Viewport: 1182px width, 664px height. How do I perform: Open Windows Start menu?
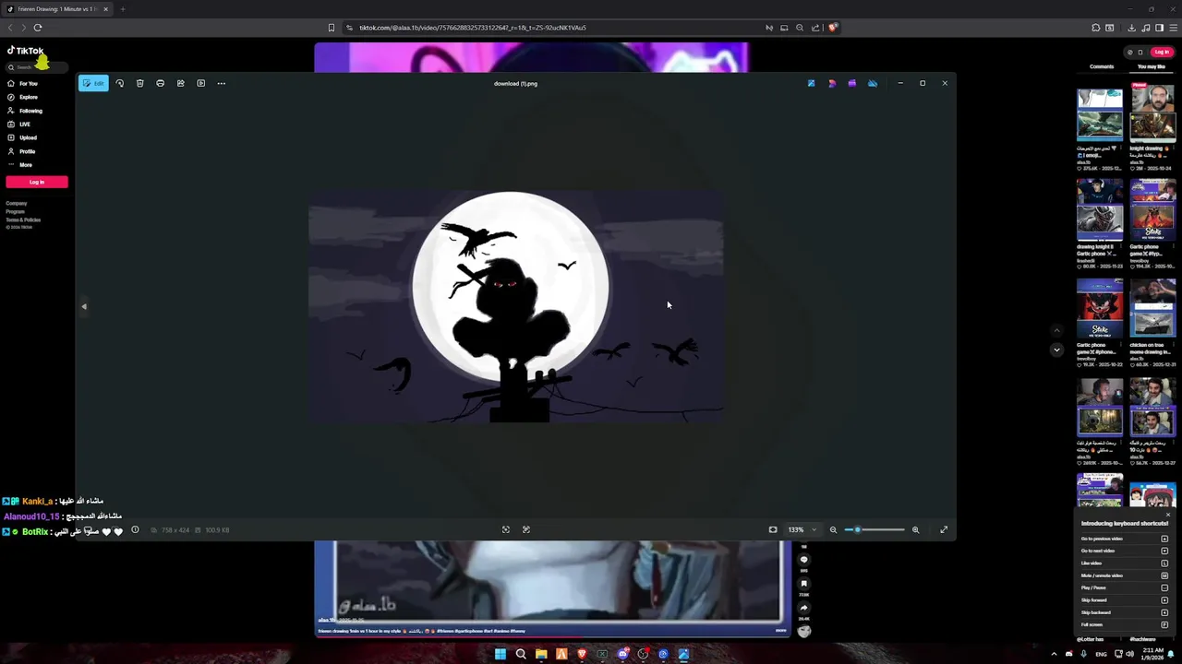501,654
